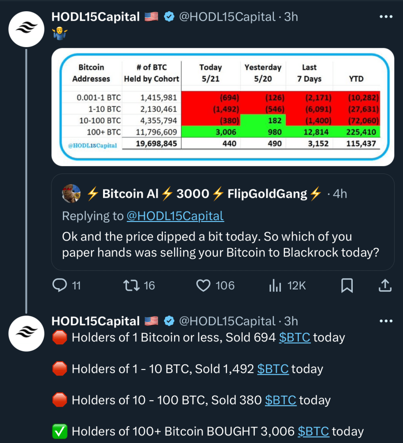
Task: Click the reply comment icon
Action: click(60, 285)
